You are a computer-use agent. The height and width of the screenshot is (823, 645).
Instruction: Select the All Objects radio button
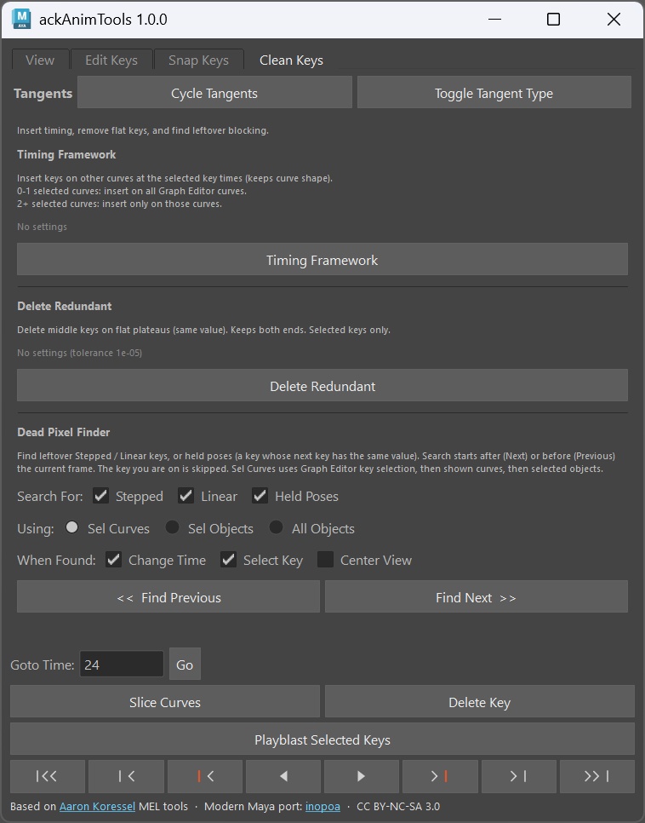(276, 527)
